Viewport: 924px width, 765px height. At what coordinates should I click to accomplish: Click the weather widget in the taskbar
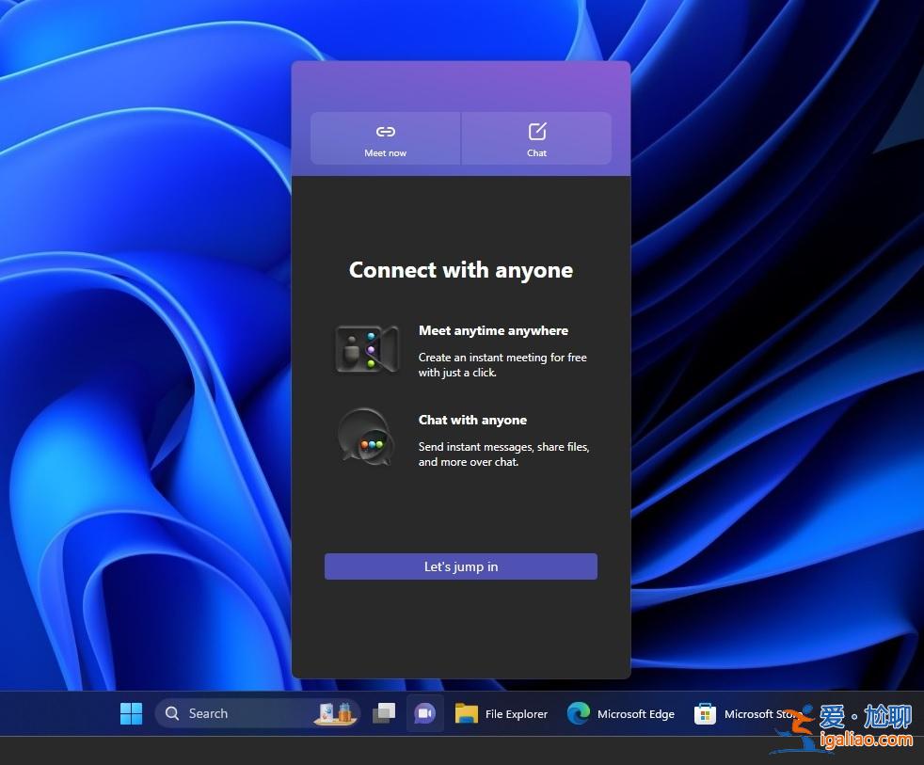click(335, 712)
